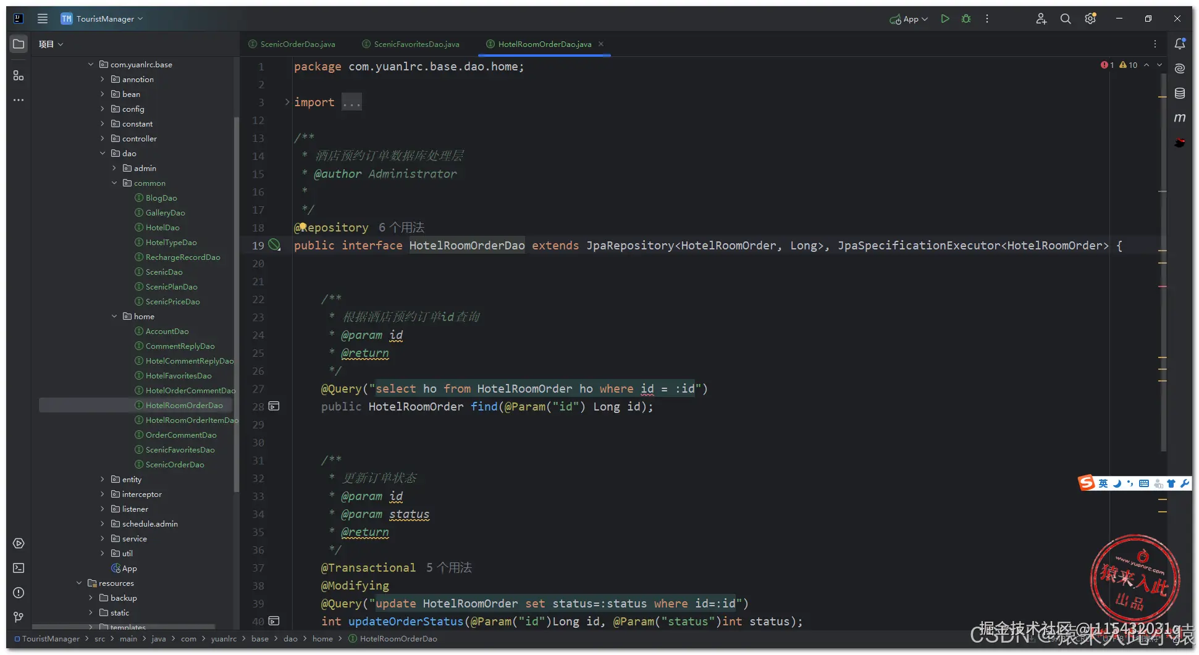
Task: Open more run actions menu
Action: coord(987,19)
